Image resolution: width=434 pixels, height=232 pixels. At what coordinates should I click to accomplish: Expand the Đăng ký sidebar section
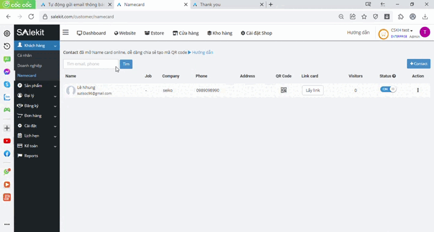point(37,106)
